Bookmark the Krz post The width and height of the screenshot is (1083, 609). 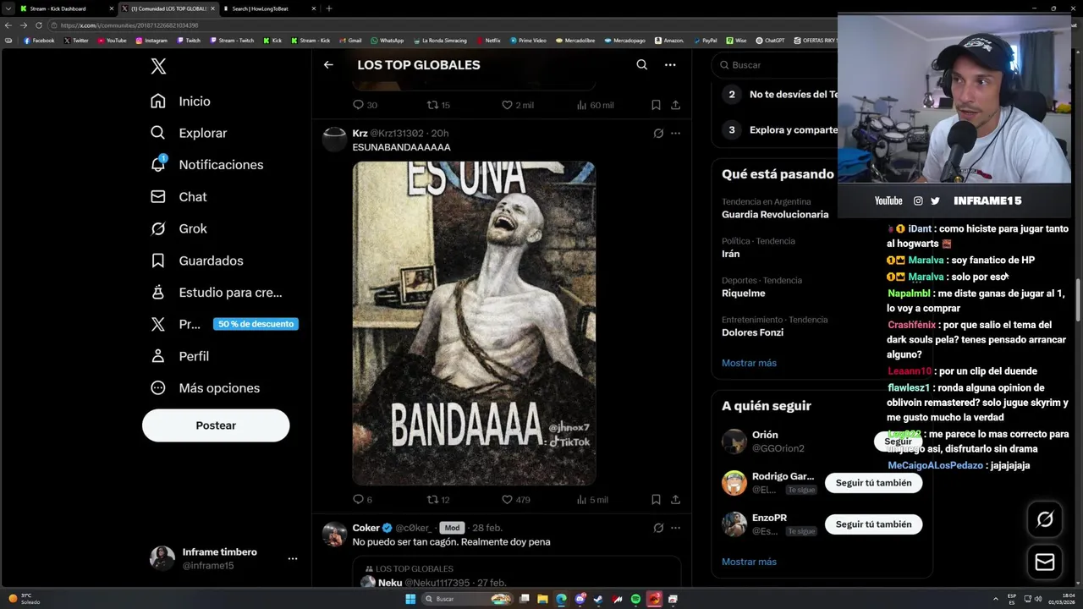click(656, 499)
